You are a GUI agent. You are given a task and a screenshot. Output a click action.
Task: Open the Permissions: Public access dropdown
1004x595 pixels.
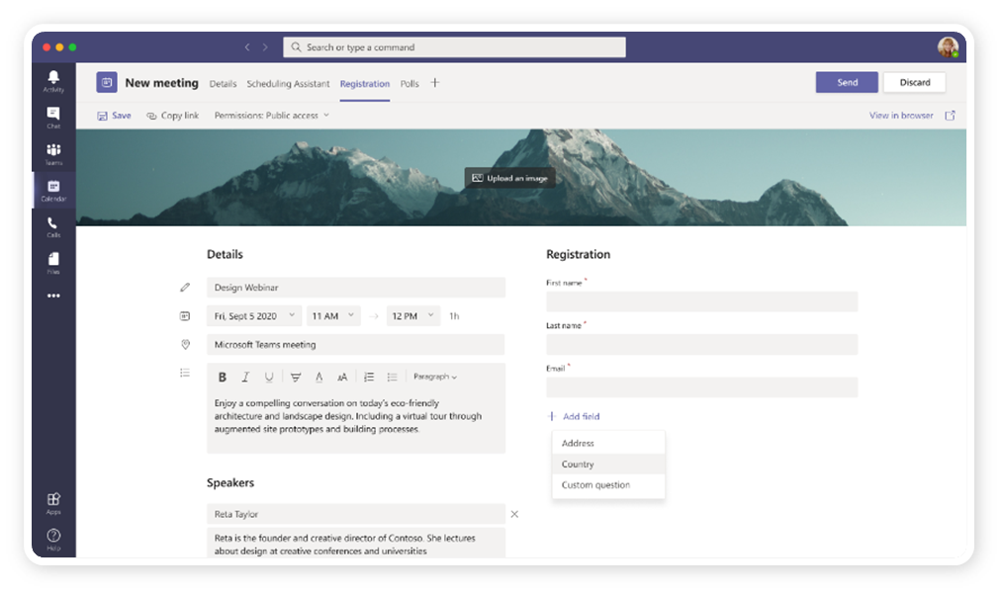click(271, 116)
